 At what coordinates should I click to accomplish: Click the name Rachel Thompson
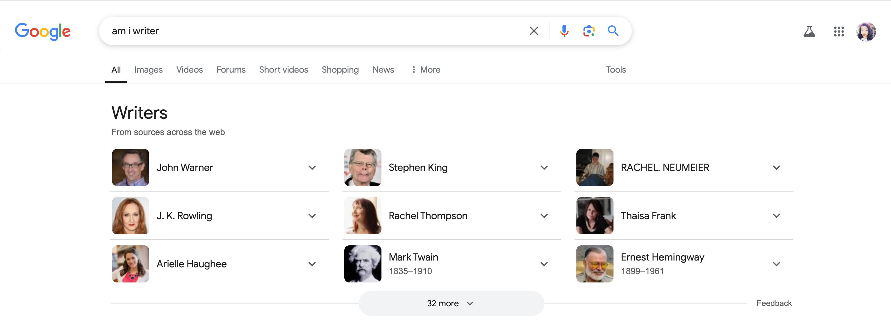click(428, 216)
